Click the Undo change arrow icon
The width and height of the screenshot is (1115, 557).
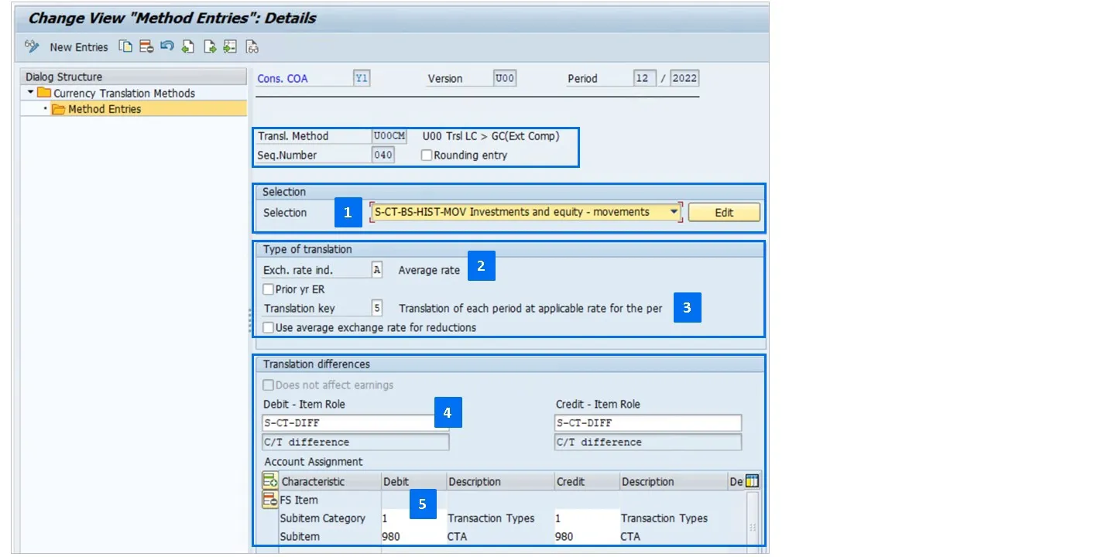coord(167,47)
